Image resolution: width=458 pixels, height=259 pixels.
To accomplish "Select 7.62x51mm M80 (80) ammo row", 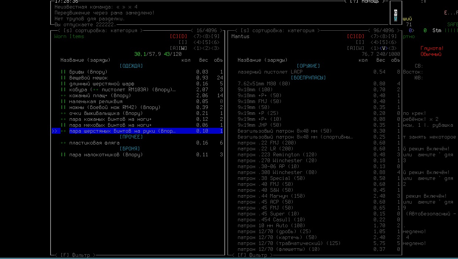I will coord(319,84).
